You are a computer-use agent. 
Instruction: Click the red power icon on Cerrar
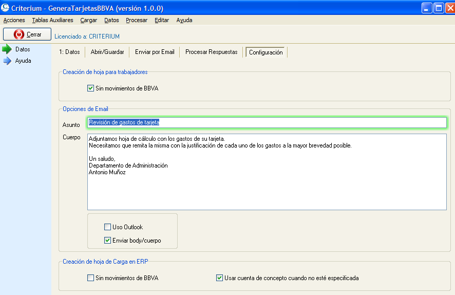[19, 34]
